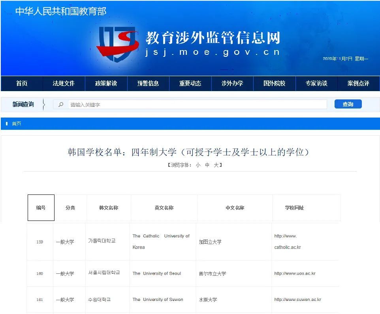Screen dimensions: 380x314
Task: Click the 中华人民共和国教育部 header text
Action: [61, 11]
